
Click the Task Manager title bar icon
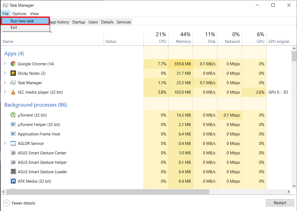click(x=6, y=5)
